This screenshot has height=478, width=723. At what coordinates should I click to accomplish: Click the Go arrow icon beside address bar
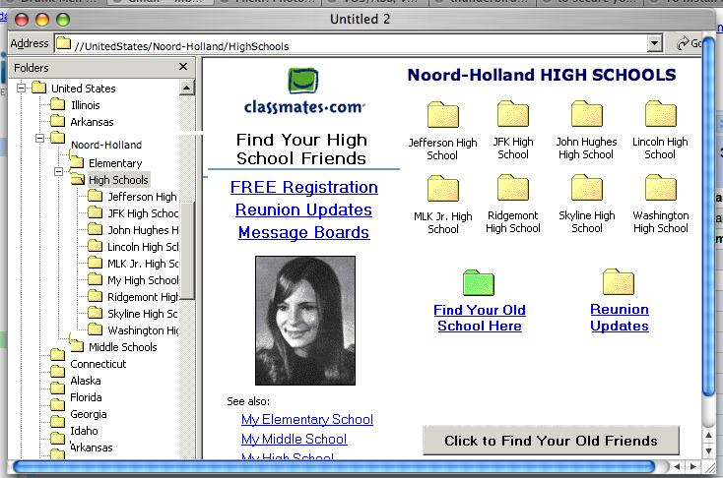tap(683, 43)
